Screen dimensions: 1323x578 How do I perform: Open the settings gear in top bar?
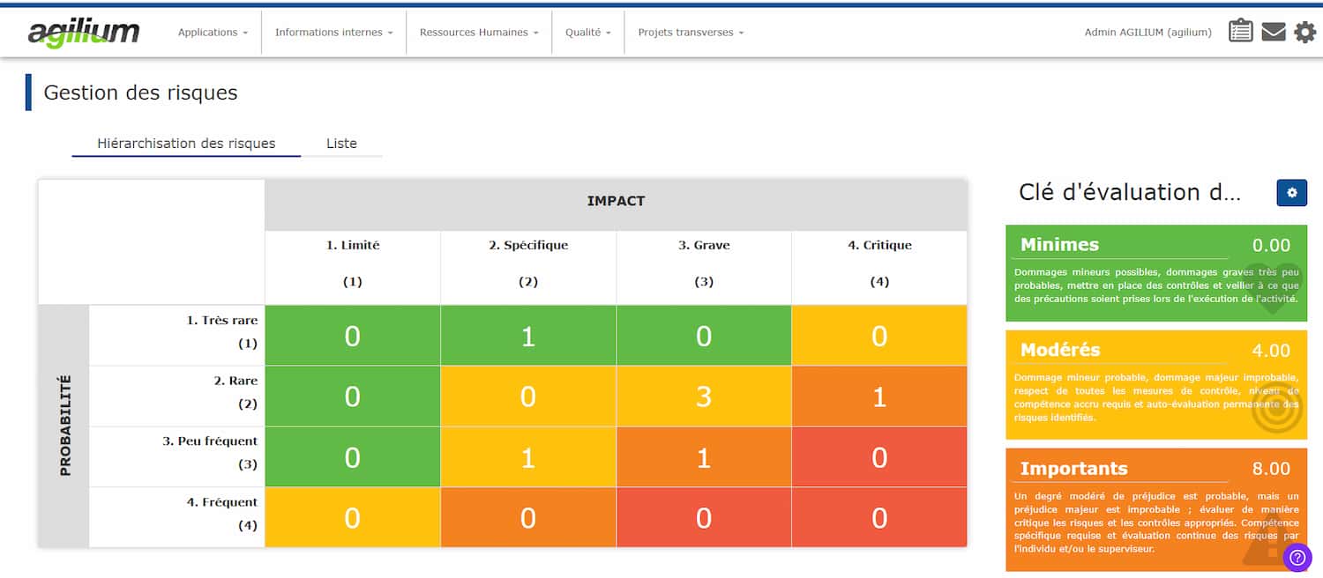(x=1304, y=33)
